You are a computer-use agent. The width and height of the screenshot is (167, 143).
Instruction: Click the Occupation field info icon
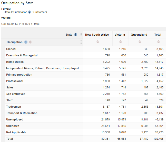pos(26,42)
